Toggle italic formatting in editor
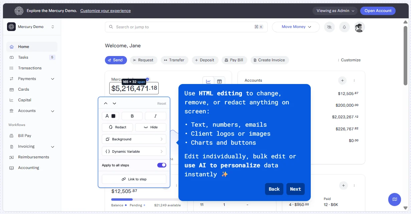This screenshot has height=214, width=411. coord(155,116)
